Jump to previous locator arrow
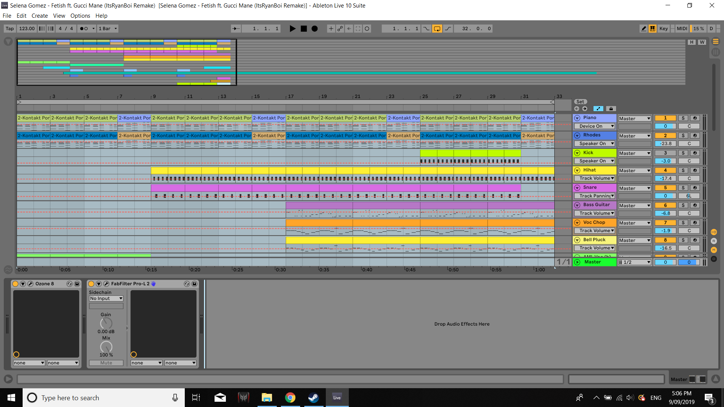This screenshot has width=724, height=407. click(577, 109)
